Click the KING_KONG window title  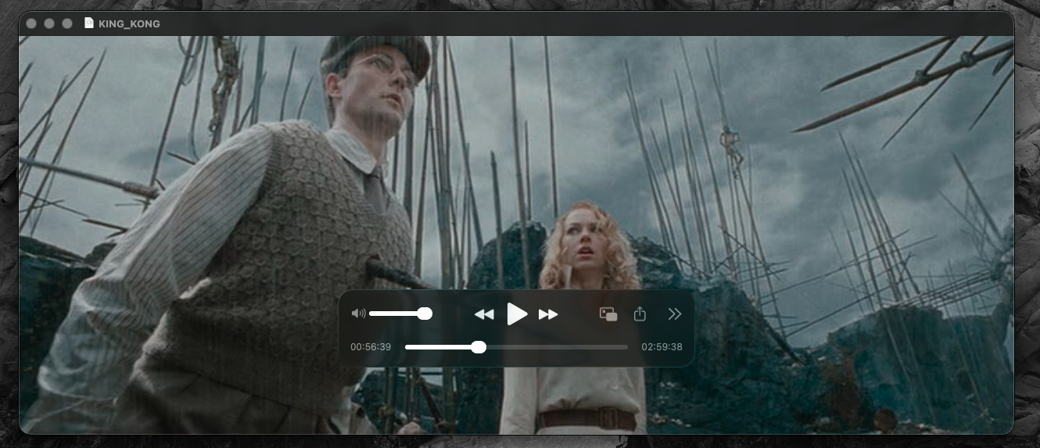pos(129,24)
